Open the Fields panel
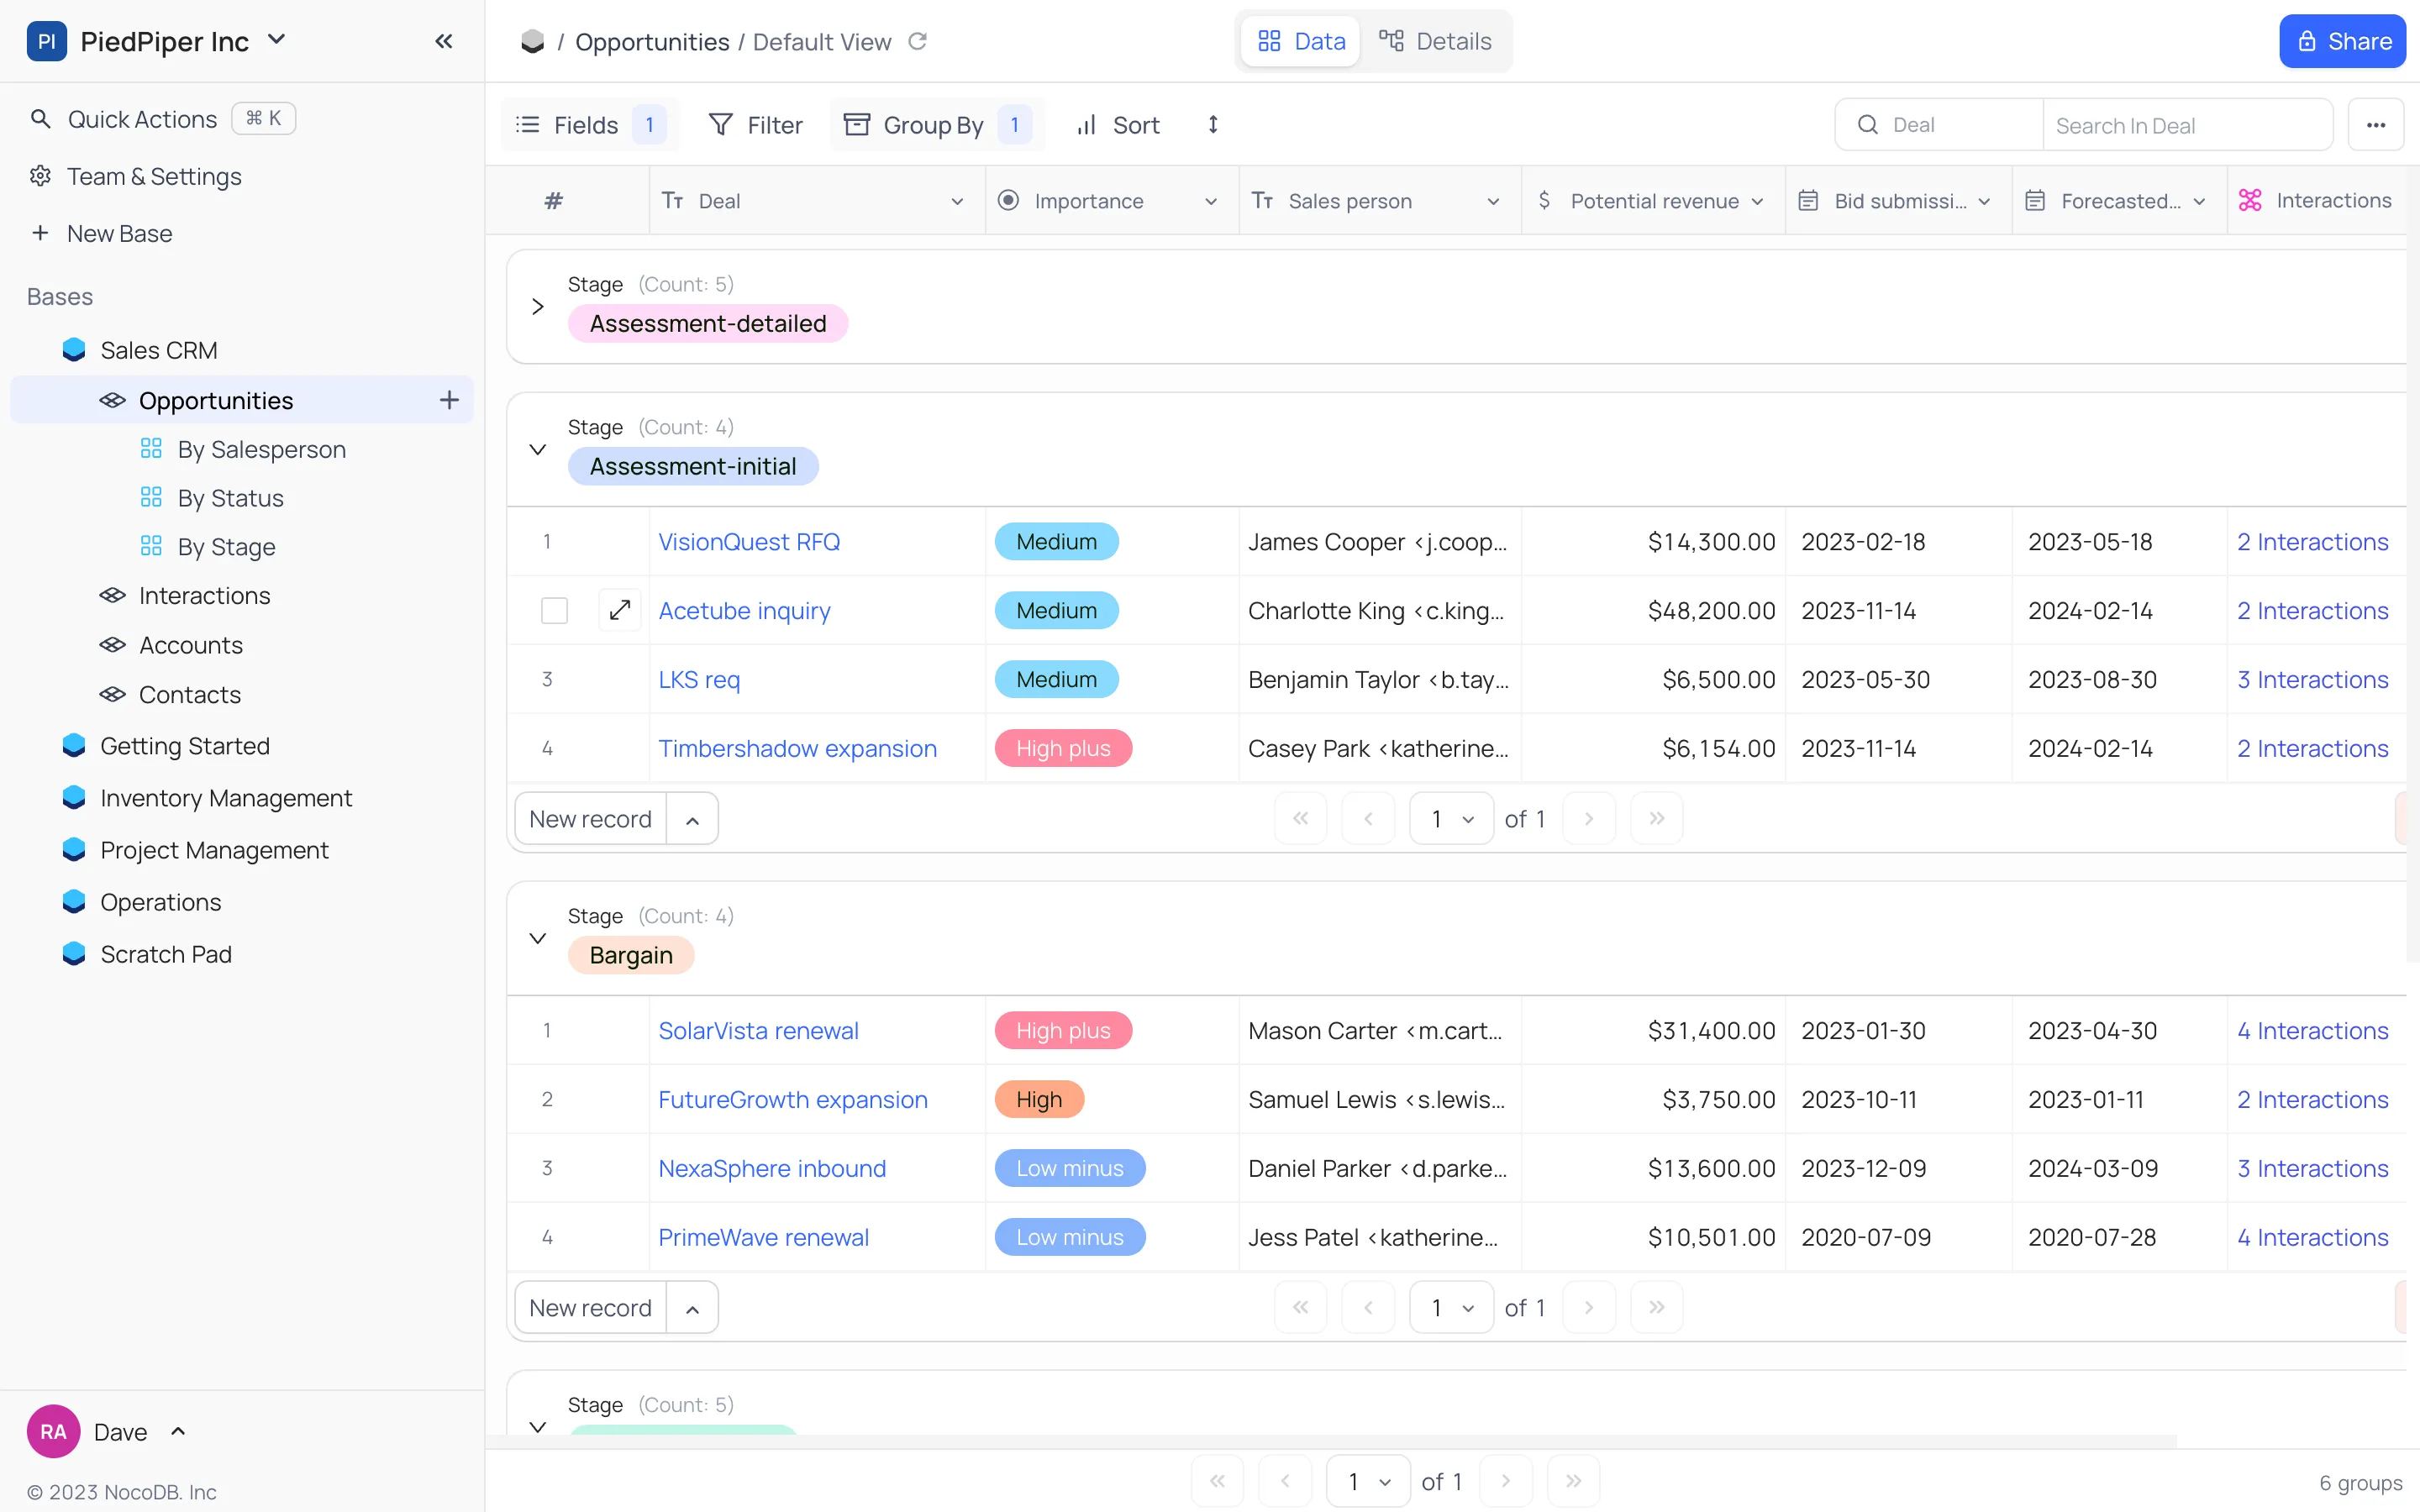This screenshot has width=2420, height=1512. click(586, 124)
